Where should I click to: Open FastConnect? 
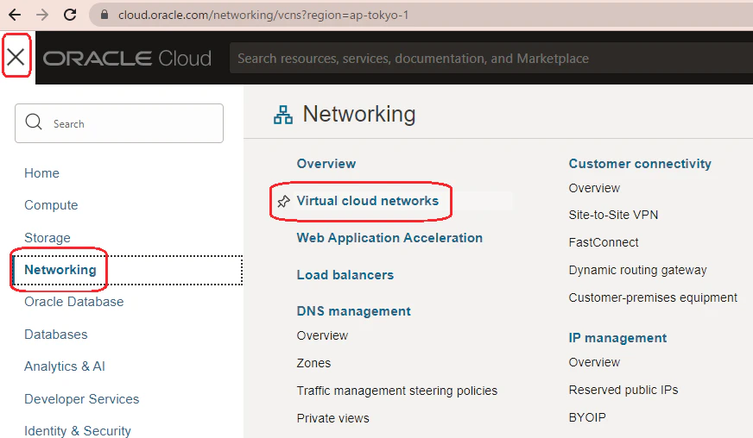click(x=603, y=242)
